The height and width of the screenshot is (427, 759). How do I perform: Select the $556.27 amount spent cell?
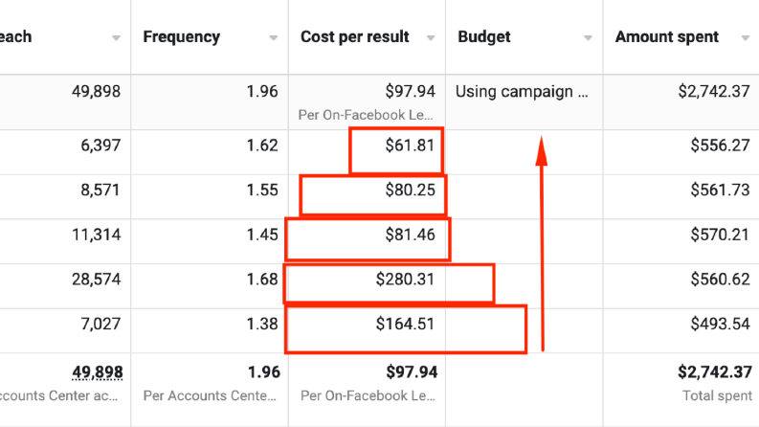click(x=720, y=146)
